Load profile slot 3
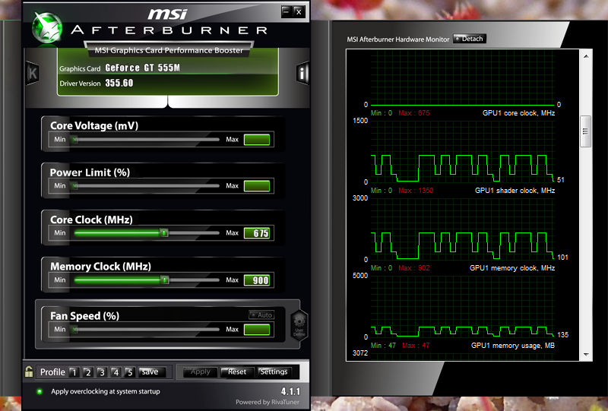Viewport: 608px width, 411px height. [102, 372]
